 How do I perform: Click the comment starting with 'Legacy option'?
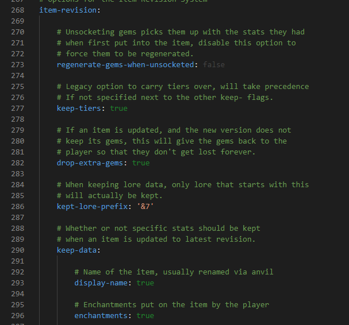coord(182,87)
